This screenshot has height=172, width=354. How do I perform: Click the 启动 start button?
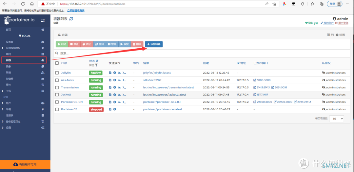point(62,44)
